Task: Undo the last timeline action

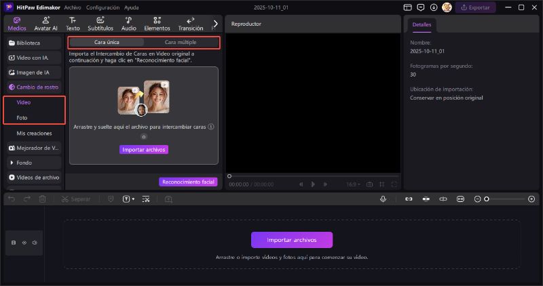Action: point(12,199)
